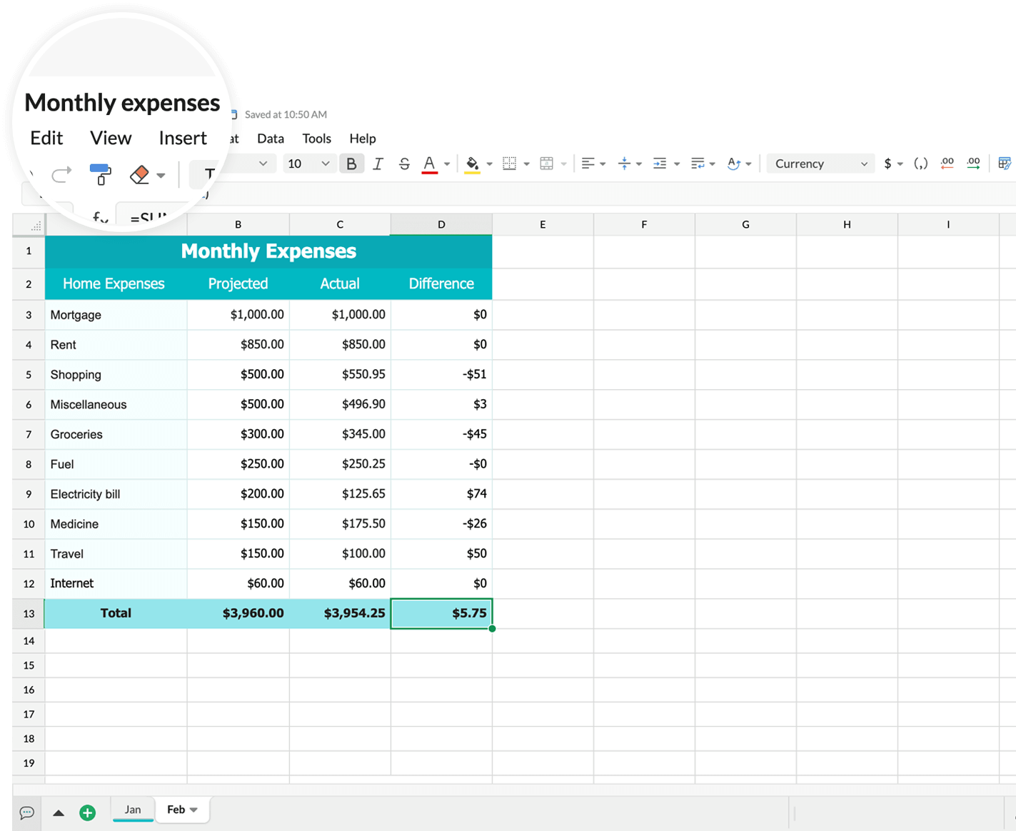Open the text color picker
1016x831 pixels.
429,163
